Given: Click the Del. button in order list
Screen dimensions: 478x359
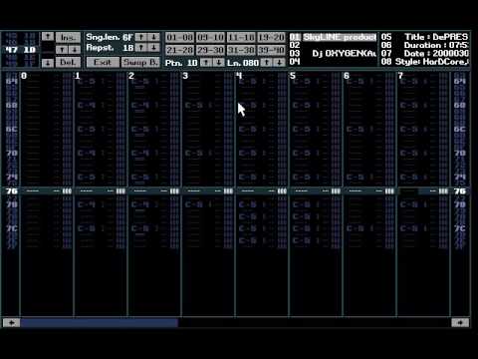Looking at the screenshot, I should click(x=68, y=62).
